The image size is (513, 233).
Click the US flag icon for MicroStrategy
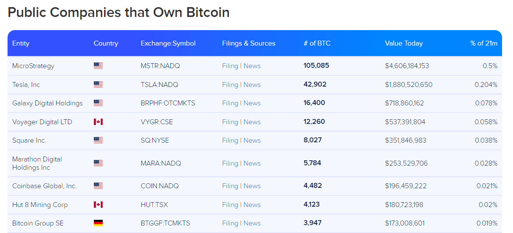click(98, 66)
